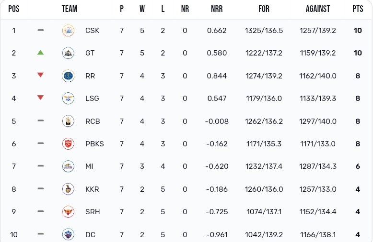Click the POS column header

coord(13,9)
